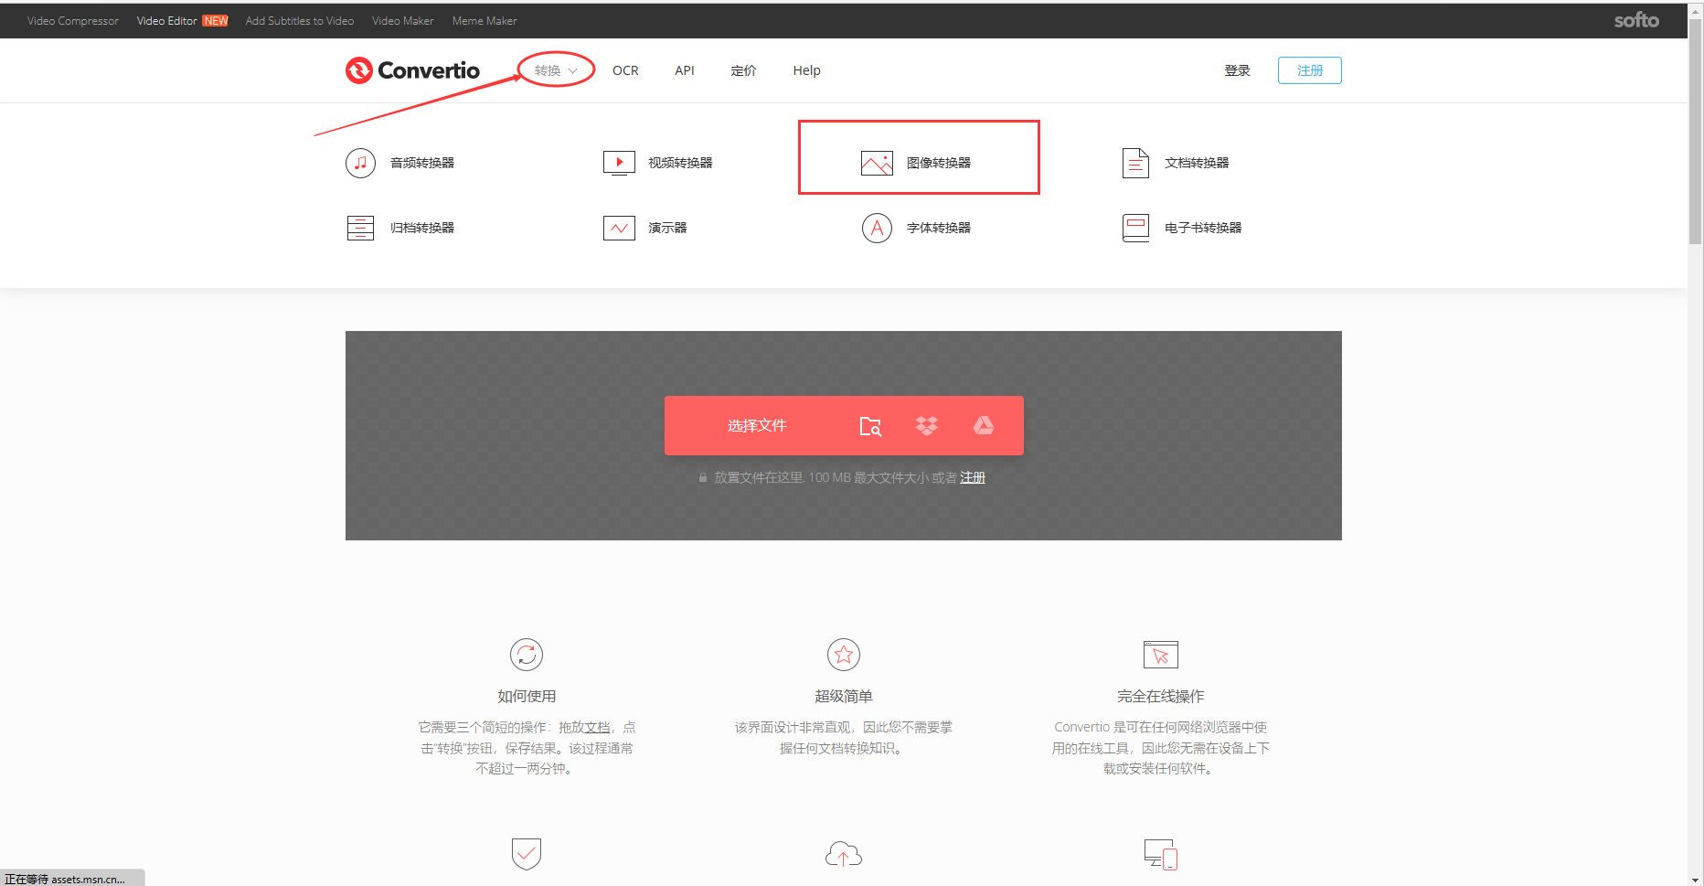Viewport: 1704px width, 886px height.
Task: Click the NEW badge beside Video Editor
Action: [216, 20]
